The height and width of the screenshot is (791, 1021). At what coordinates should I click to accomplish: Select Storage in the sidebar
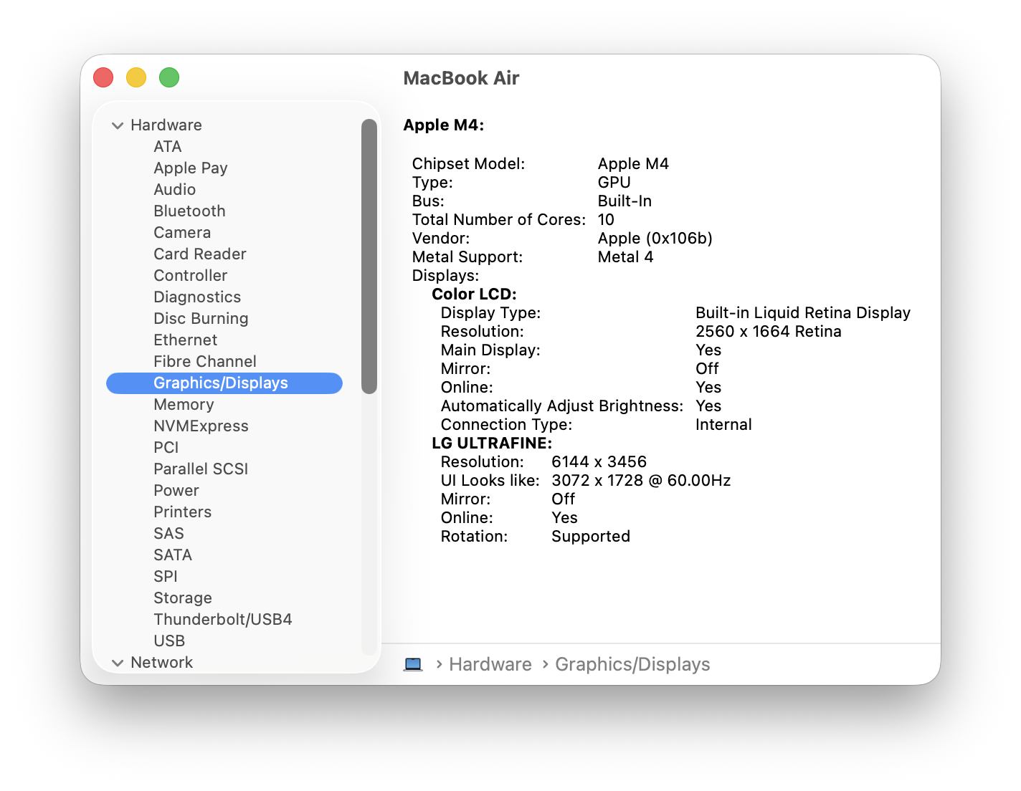(x=182, y=598)
